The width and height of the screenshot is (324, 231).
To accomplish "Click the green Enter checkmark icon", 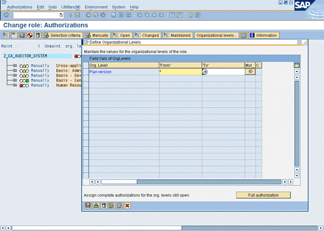I will (6, 15).
